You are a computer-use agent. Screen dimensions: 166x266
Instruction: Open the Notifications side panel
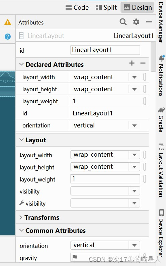pos(161,76)
